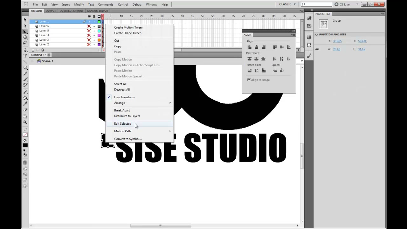
Task: Select the Pen tool
Action: point(25,50)
